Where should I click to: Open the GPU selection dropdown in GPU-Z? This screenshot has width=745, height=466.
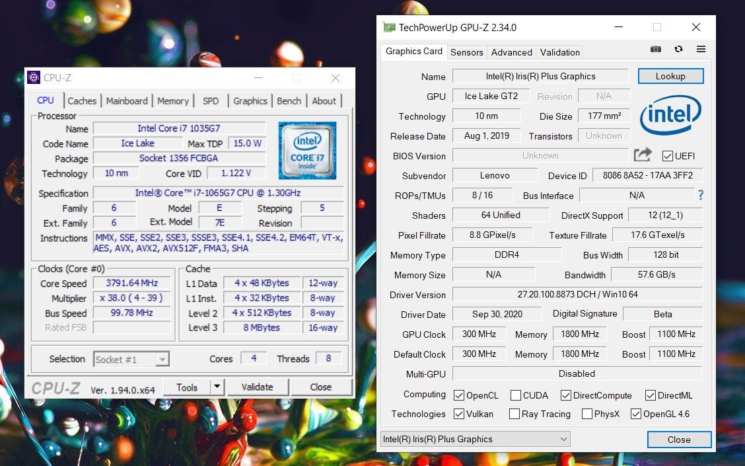pyautogui.click(x=475, y=439)
